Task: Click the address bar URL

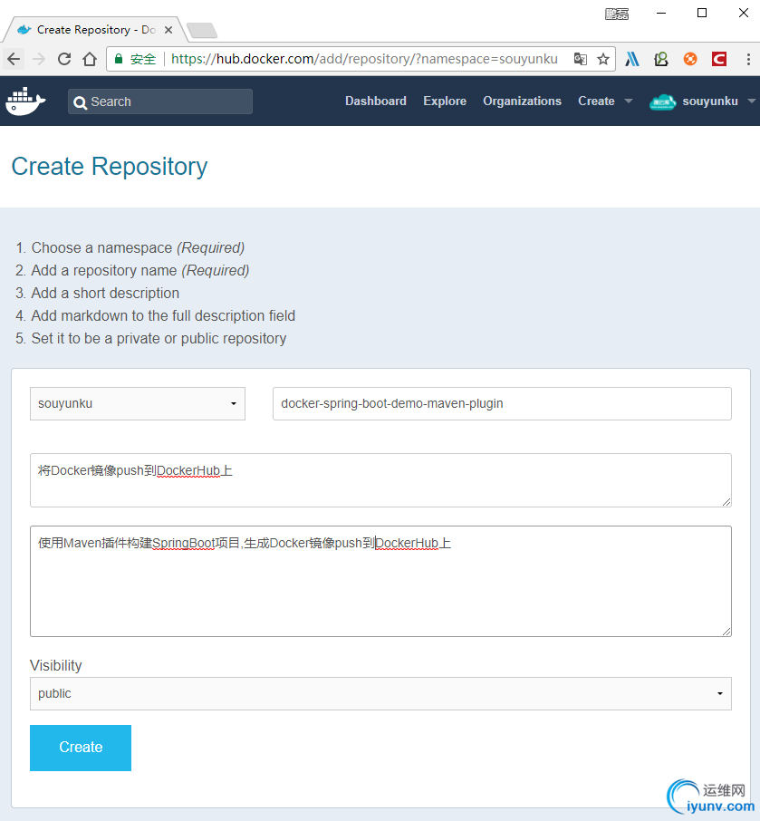Action: point(364,59)
